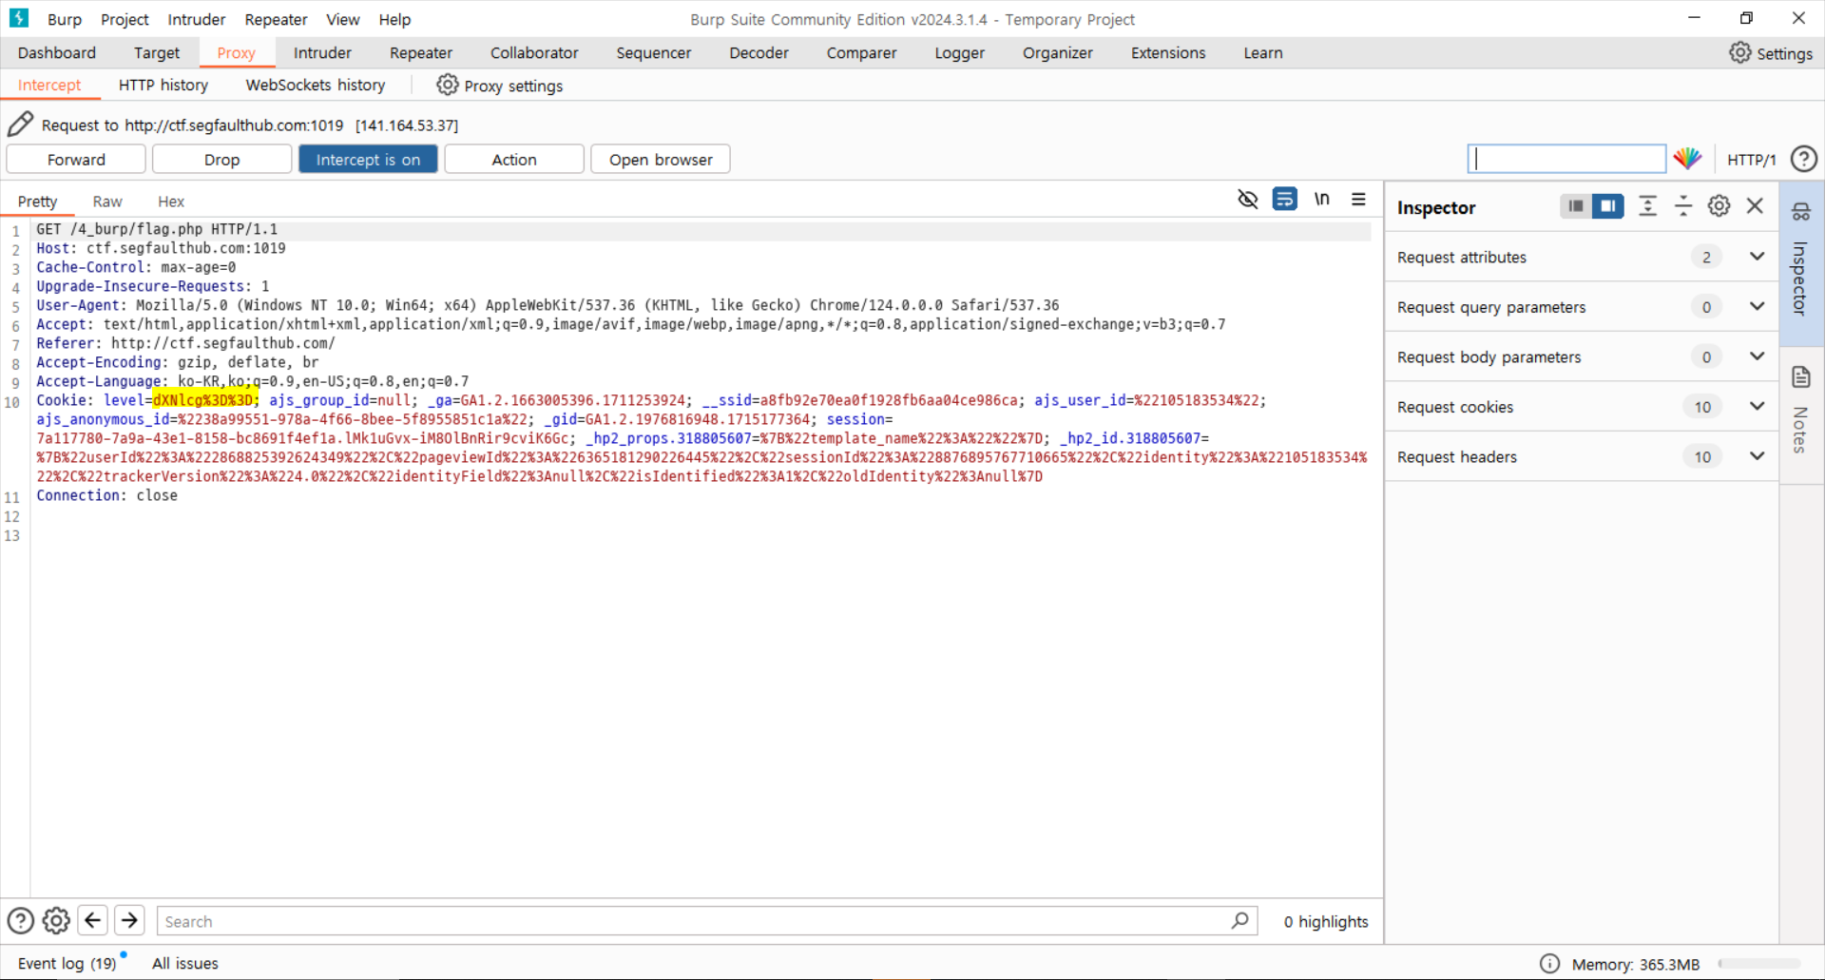Screen dimensions: 1825x980
Task: Open the Action dropdown button
Action: click(514, 159)
